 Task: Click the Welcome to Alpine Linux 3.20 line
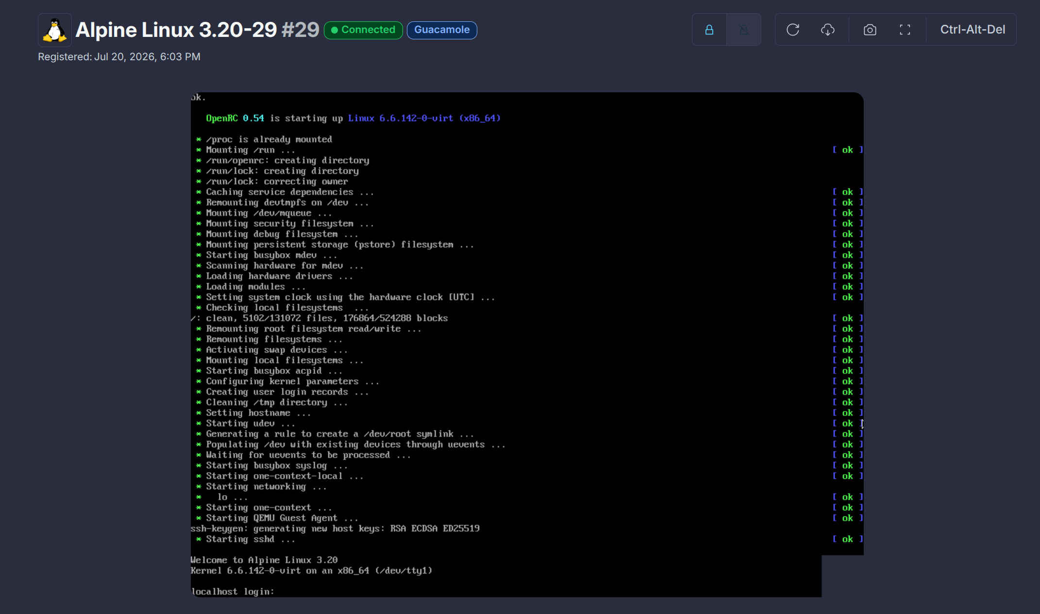click(264, 560)
